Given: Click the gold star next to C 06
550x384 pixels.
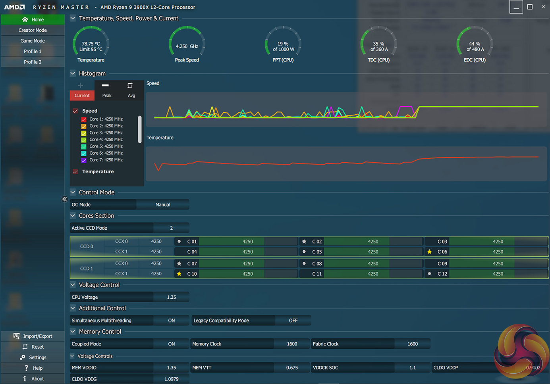Looking at the screenshot, I should coord(429,252).
